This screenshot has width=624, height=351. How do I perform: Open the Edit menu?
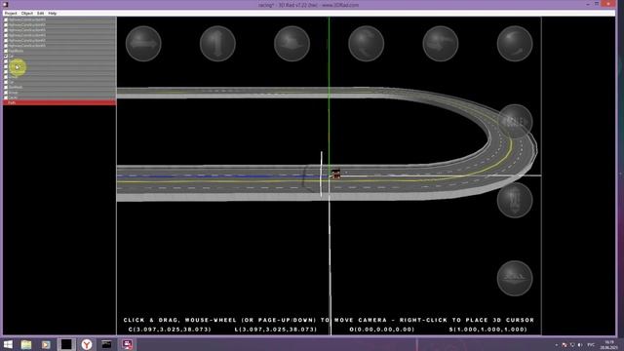pyautogui.click(x=41, y=13)
